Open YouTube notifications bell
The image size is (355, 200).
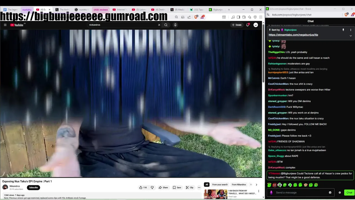click(248, 25)
